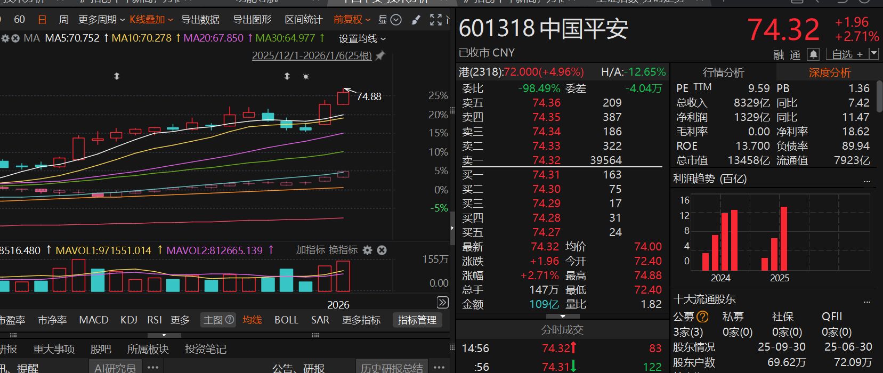Image resolution: width=883 pixels, height=373 pixels.
Task: Click the double-arrow expand icon below chart
Action: coord(442,303)
